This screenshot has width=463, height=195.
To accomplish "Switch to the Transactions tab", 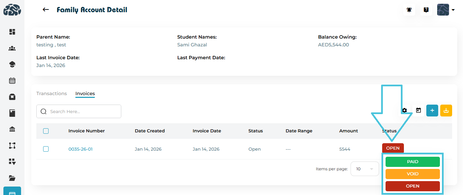I will [52, 93].
